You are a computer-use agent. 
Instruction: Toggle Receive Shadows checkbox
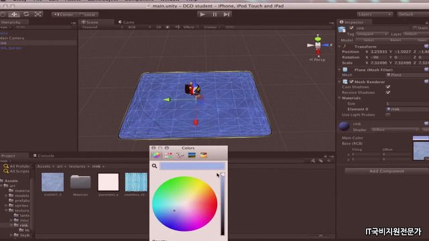tap(388, 92)
